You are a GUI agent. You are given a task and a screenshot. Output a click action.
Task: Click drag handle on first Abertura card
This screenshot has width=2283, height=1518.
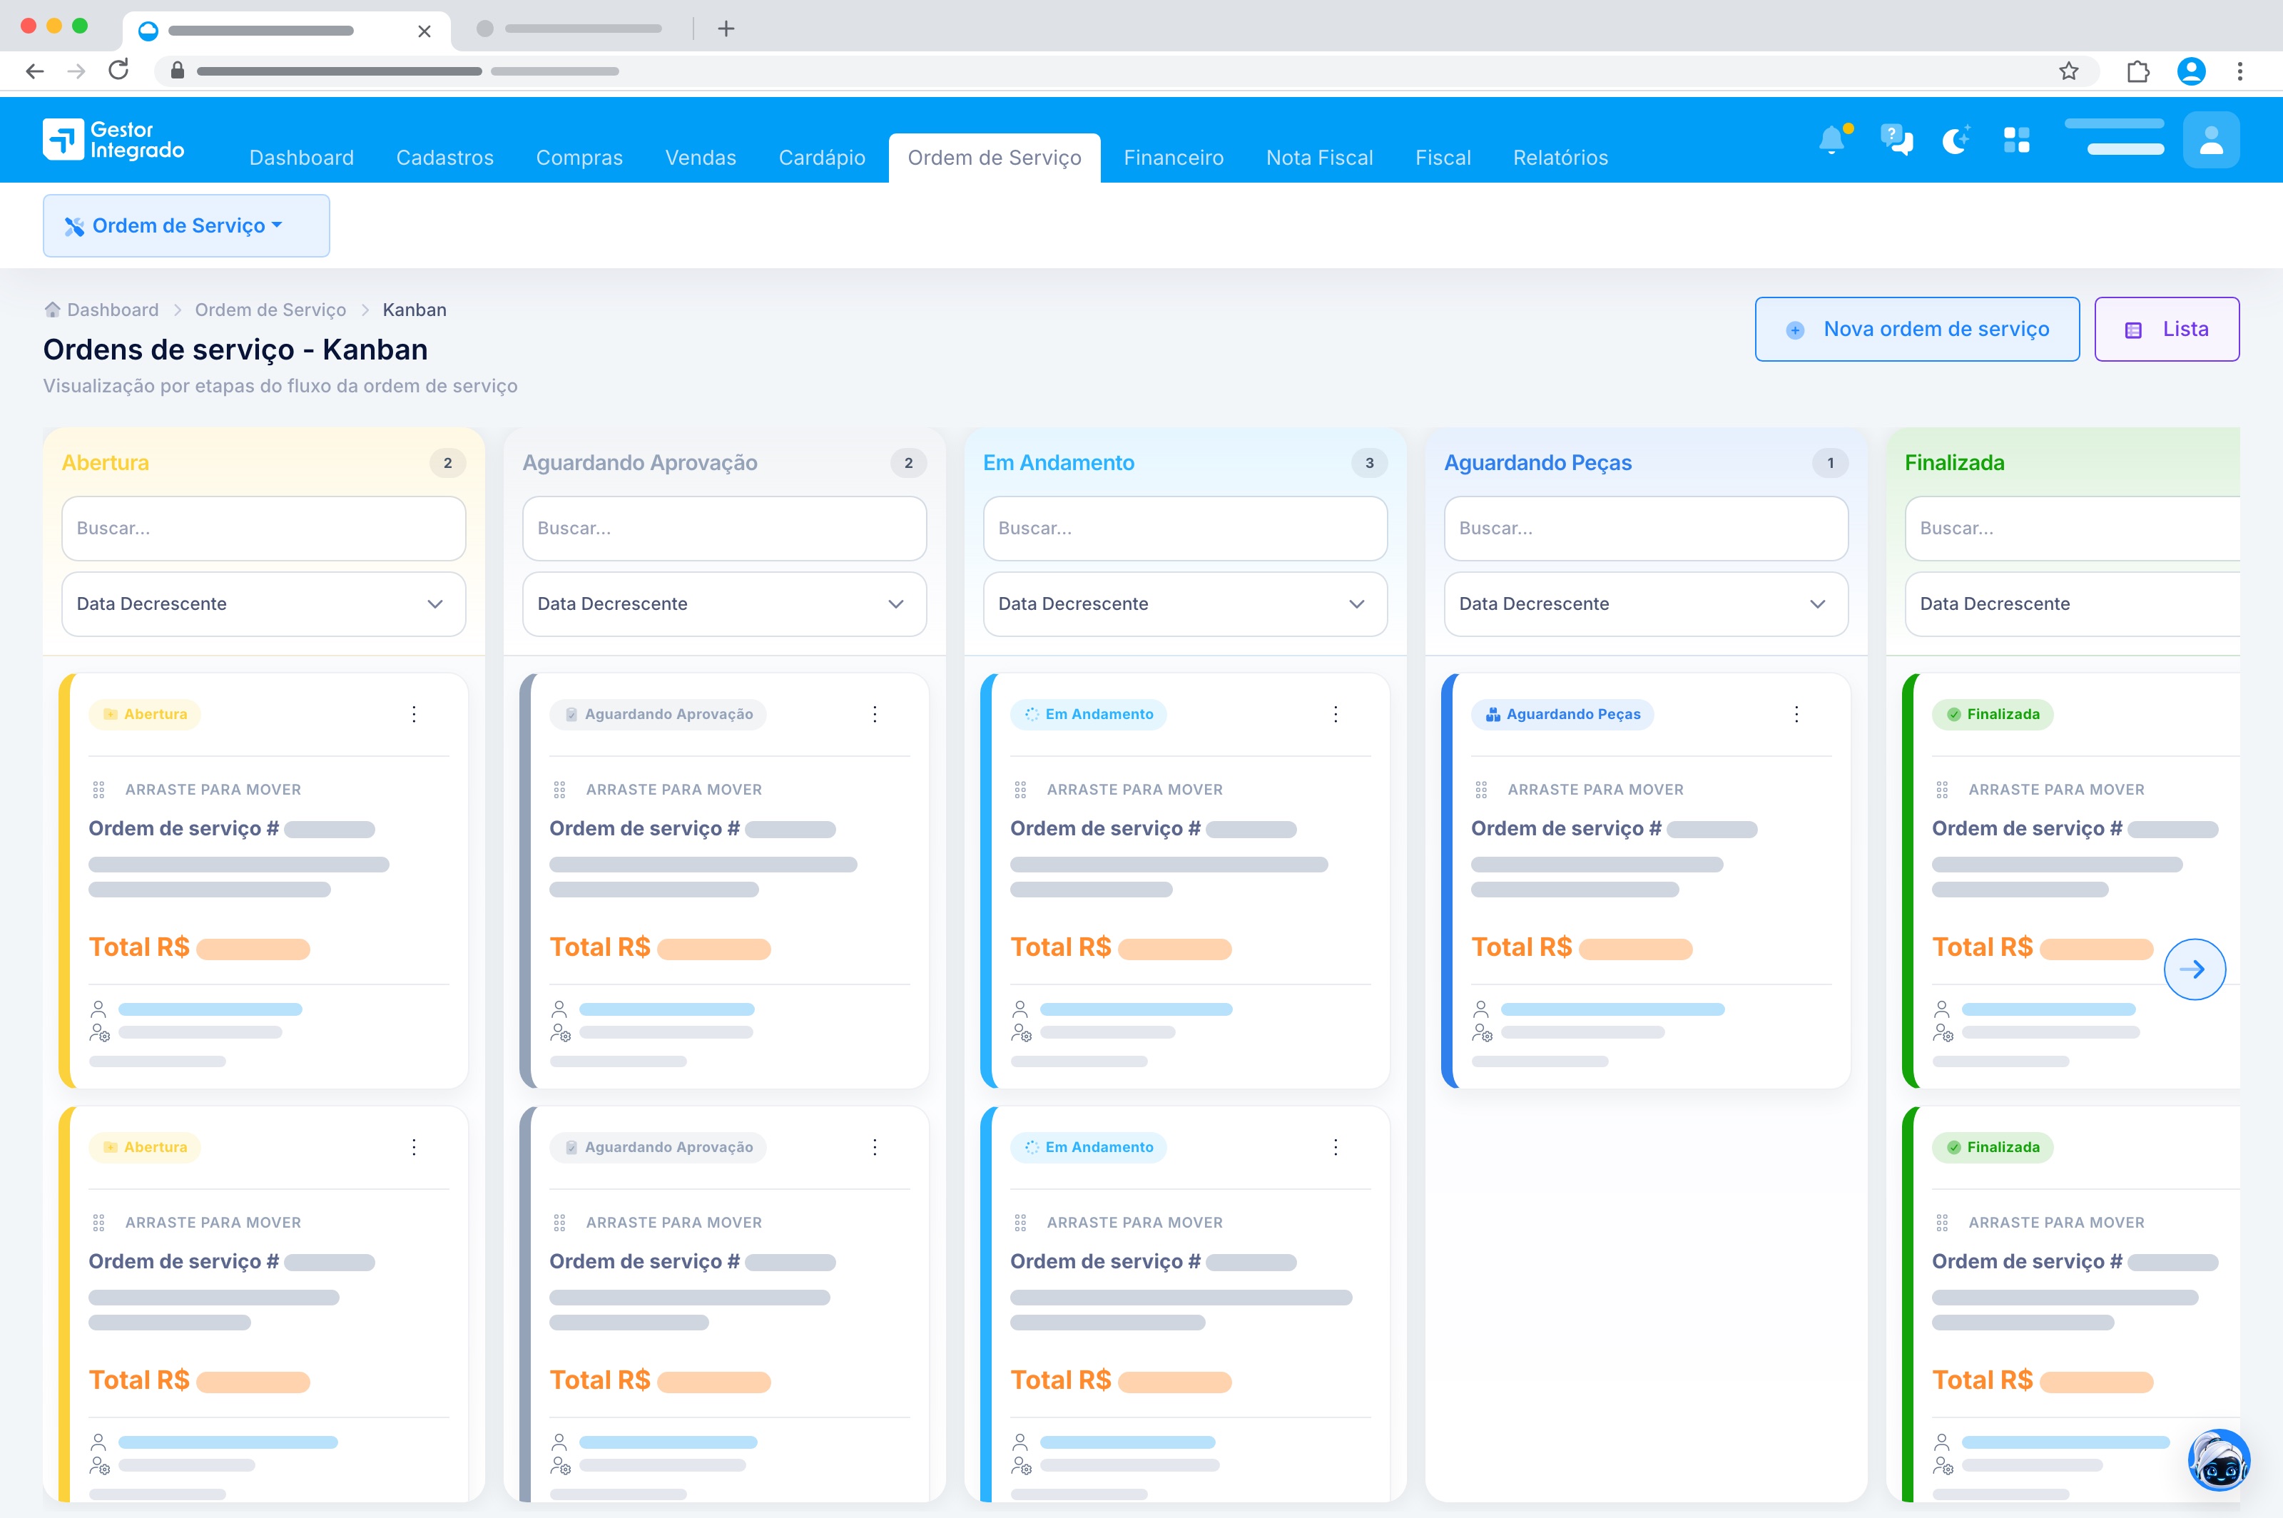tap(98, 790)
